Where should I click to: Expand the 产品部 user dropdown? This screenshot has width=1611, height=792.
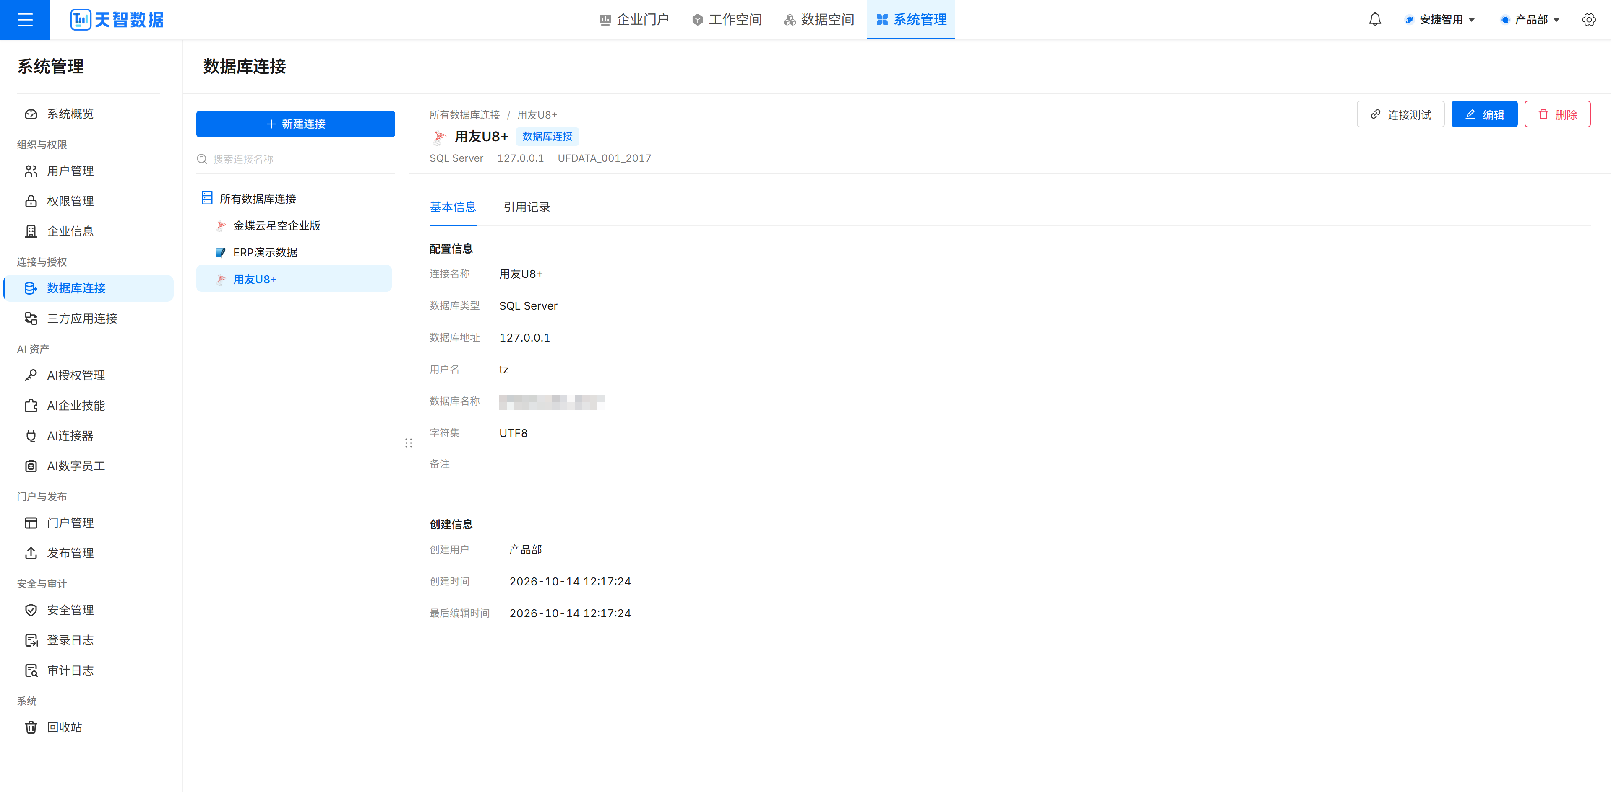click(x=1530, y=20)
